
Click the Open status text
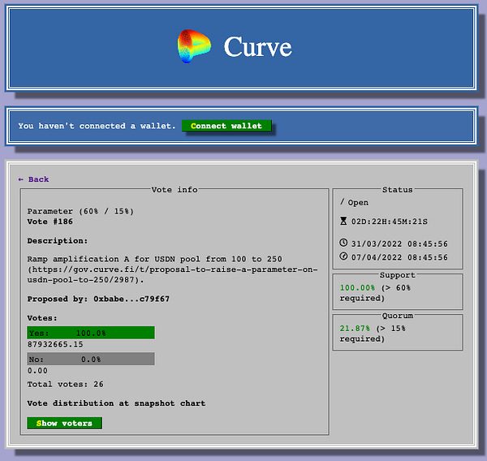pyautogui.click(x=358, y=203)
